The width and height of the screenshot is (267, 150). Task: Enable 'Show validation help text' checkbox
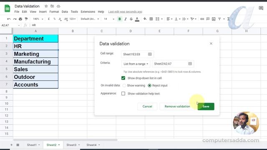[x=123, y=93]
